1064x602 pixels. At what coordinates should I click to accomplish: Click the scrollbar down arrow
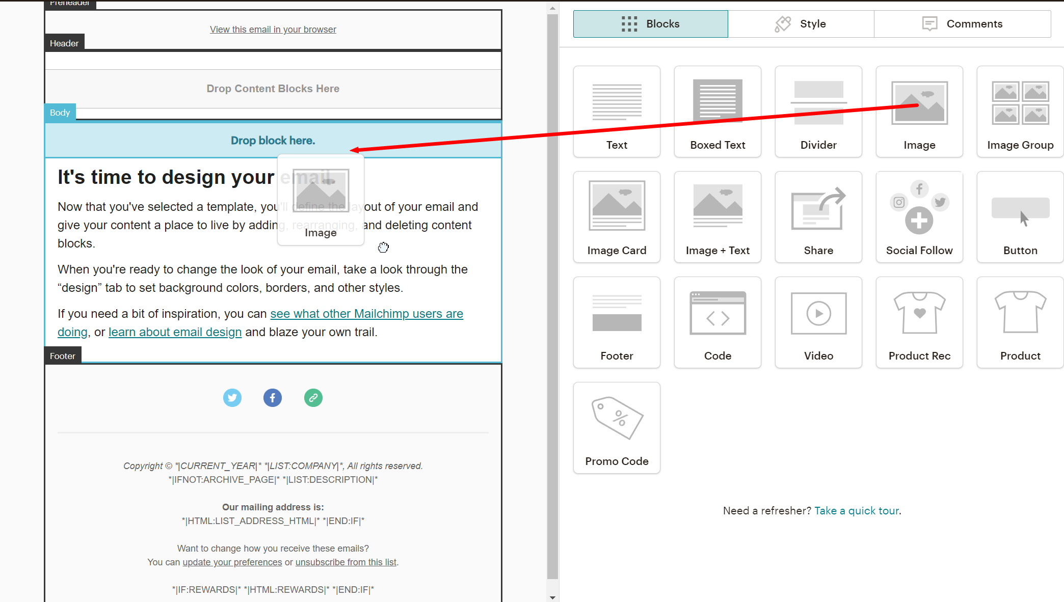coord(552,597)
